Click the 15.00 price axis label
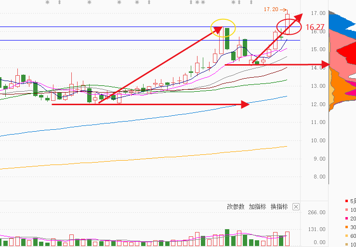 (318, 49)
